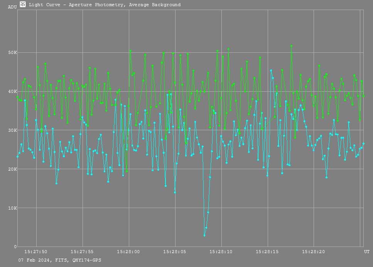Screen dimensions: 373x267
Task: Click the 15:28:00 time label
Action: (128, 252)
